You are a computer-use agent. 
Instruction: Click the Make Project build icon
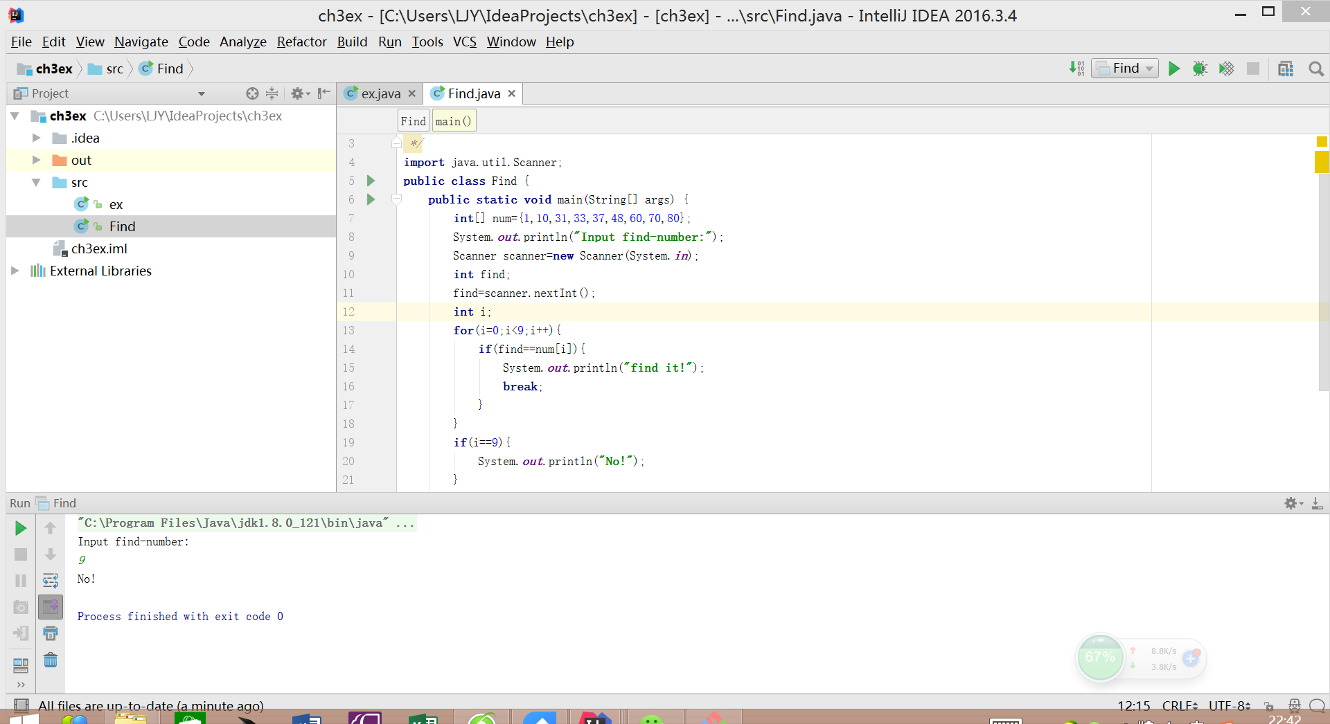(1076, 69)
